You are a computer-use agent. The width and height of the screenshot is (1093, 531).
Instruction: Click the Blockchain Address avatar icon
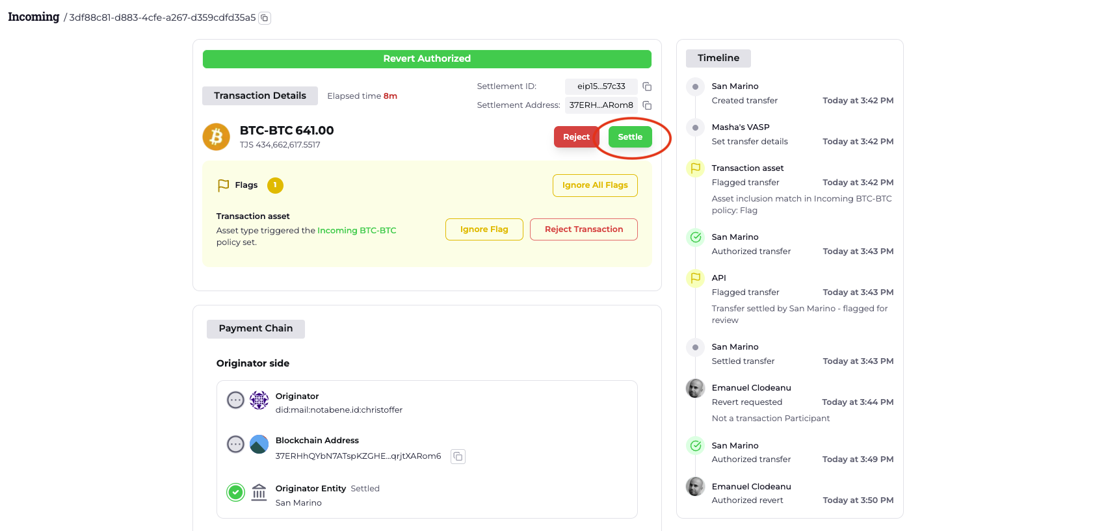click(x=259, y=445)
